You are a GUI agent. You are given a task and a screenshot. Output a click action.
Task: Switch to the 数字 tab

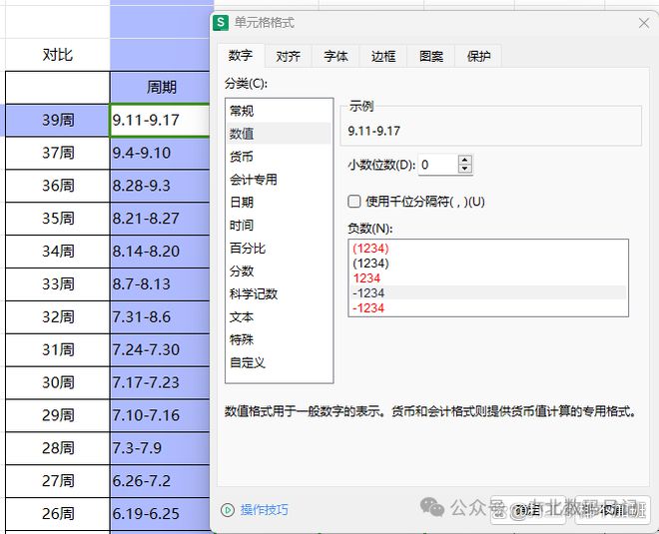[x=241, y=56]
